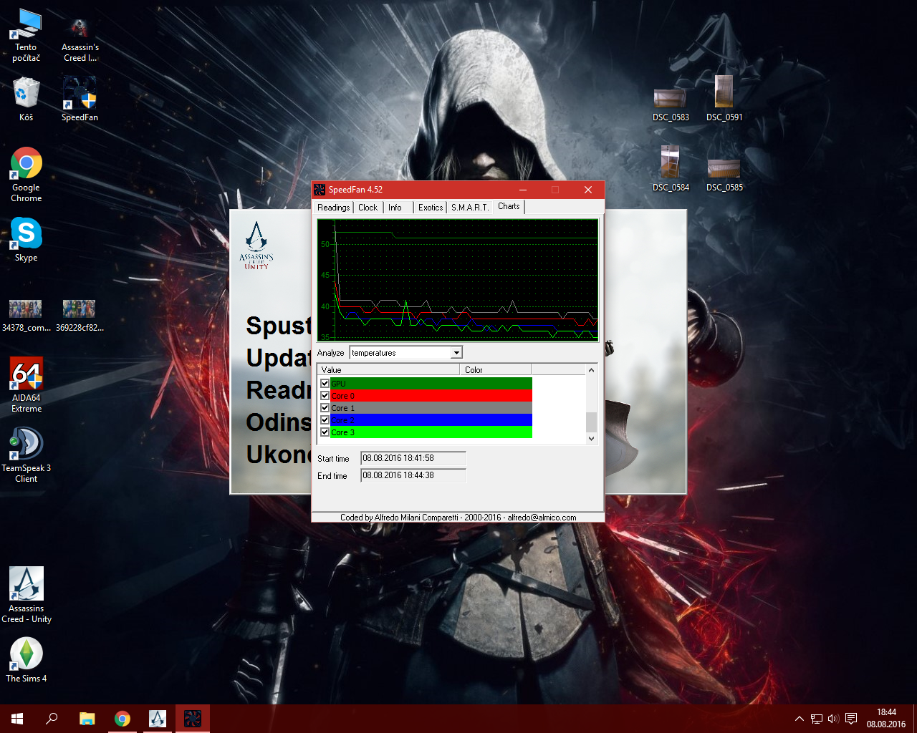Select the DSC_0583 image file
This screenshot has width=917, height=733.
671,105
